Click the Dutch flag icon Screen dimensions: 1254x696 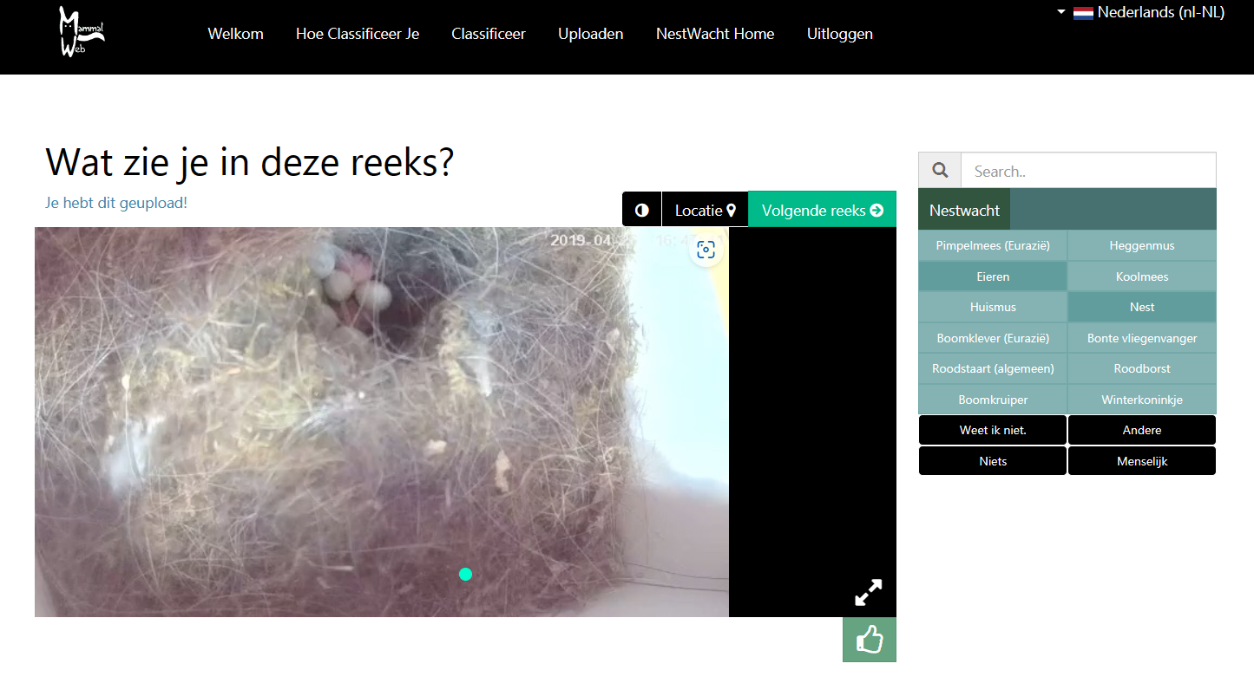[1083, 13]
